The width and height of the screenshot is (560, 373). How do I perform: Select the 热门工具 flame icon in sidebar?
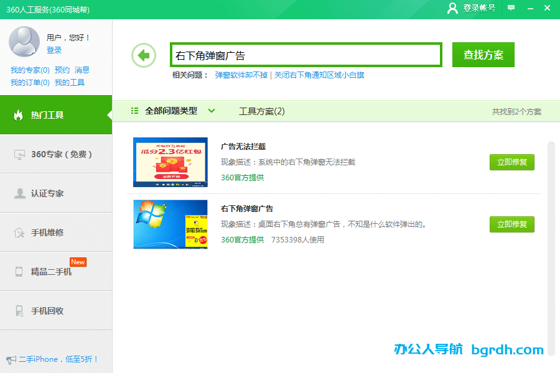(x=19, y=115)
